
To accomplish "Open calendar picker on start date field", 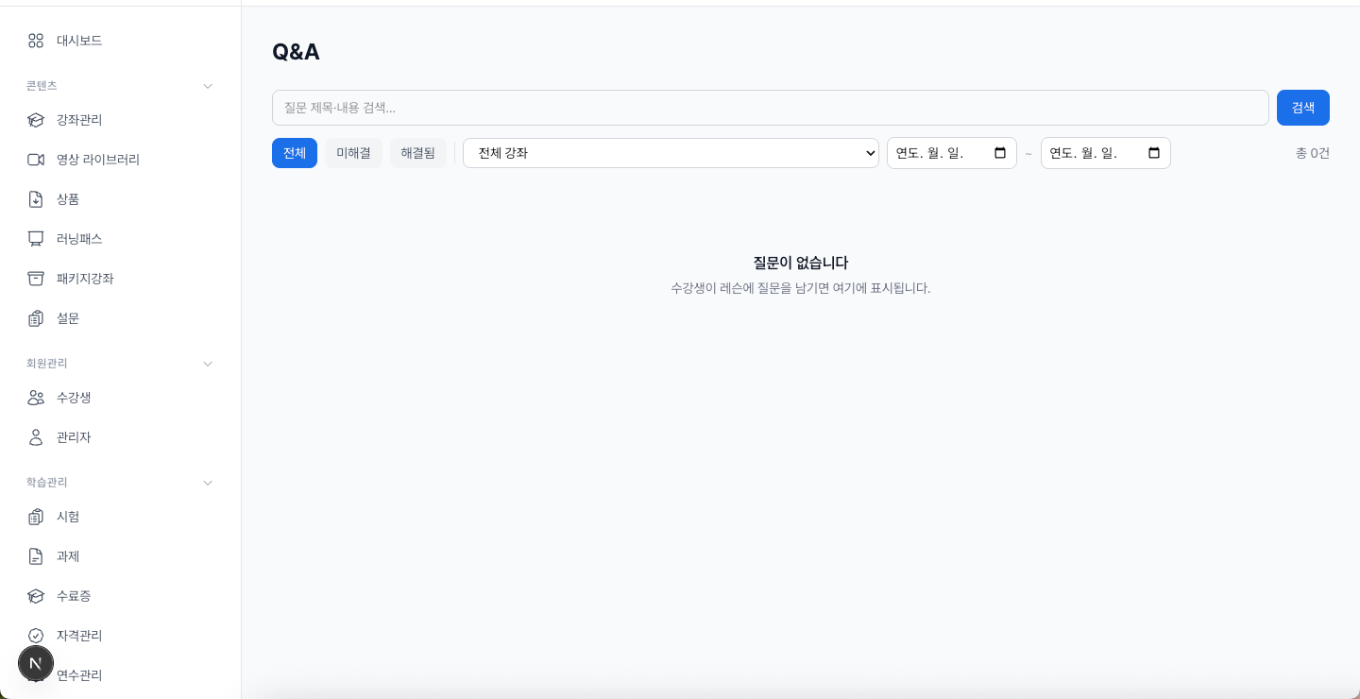I will click(x=1000, y=153).
